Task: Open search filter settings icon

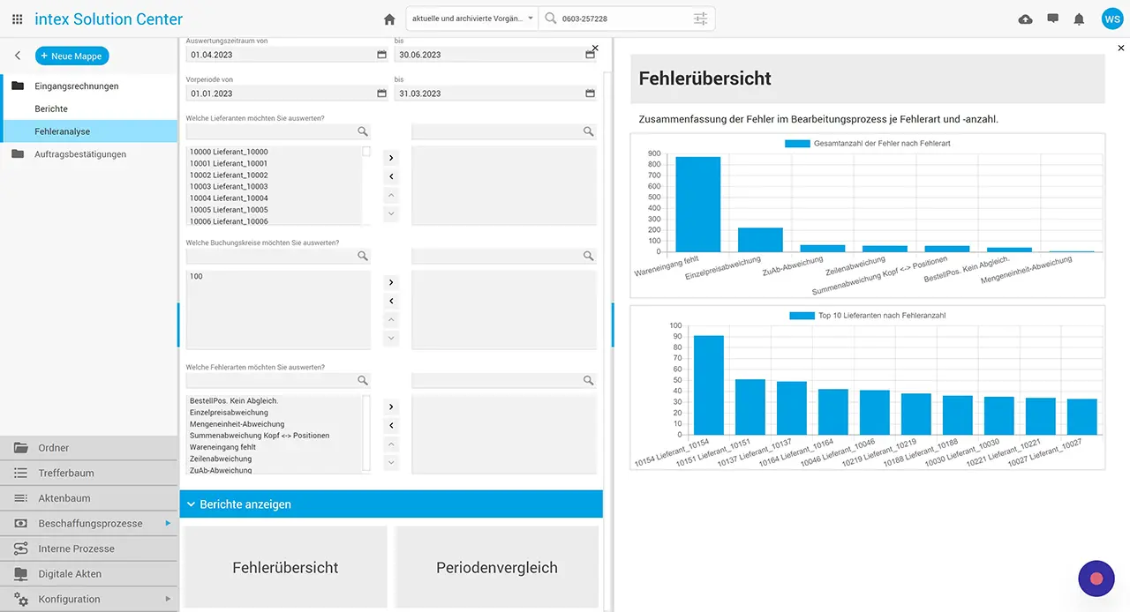Action: (x=700, y=19)
